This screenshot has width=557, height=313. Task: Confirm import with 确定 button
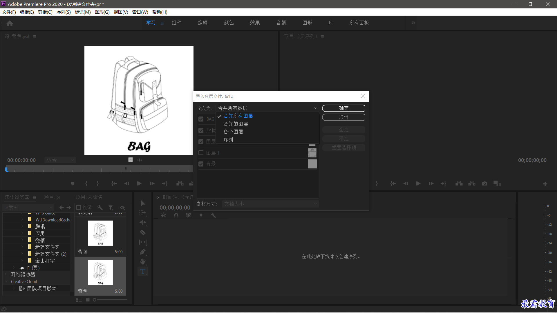pos(343,108)
